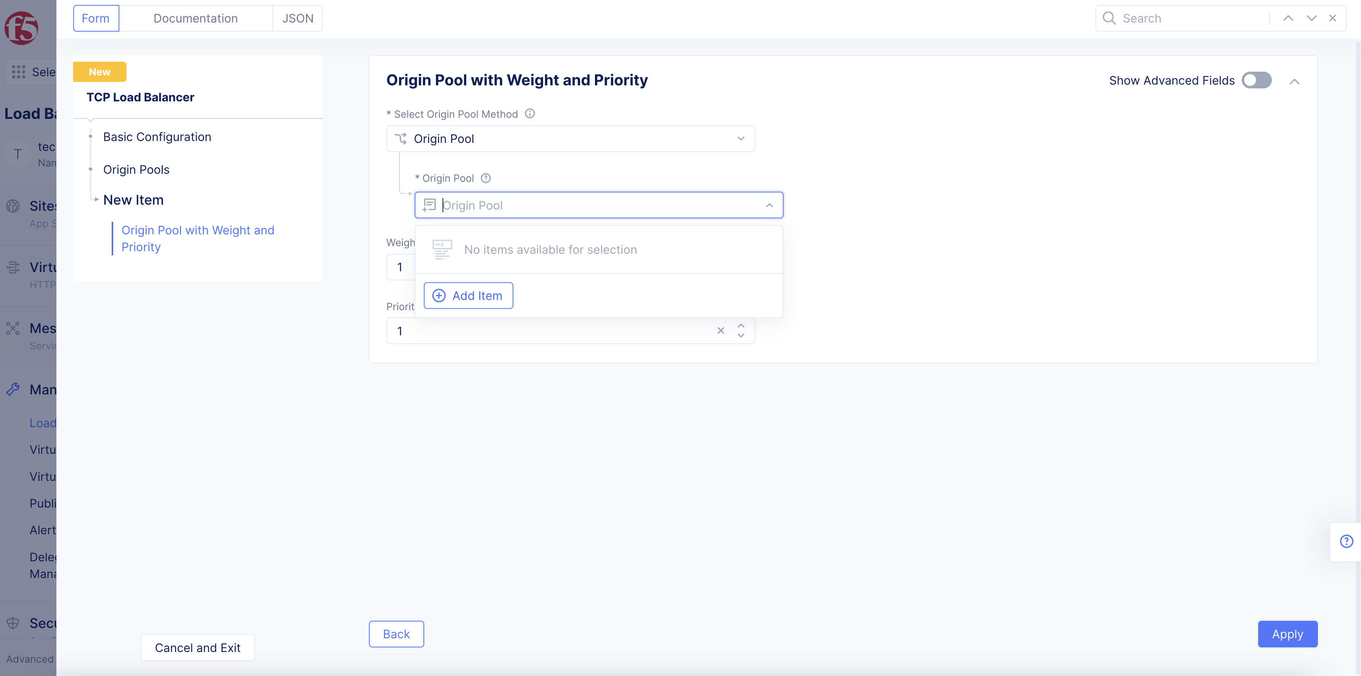
Task: Open Virtual services via the sliders icon
Action: (13, 267)
